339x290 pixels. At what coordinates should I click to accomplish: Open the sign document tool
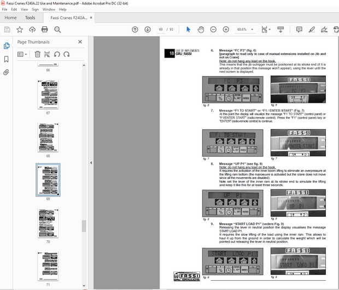(x=324, y=30)
